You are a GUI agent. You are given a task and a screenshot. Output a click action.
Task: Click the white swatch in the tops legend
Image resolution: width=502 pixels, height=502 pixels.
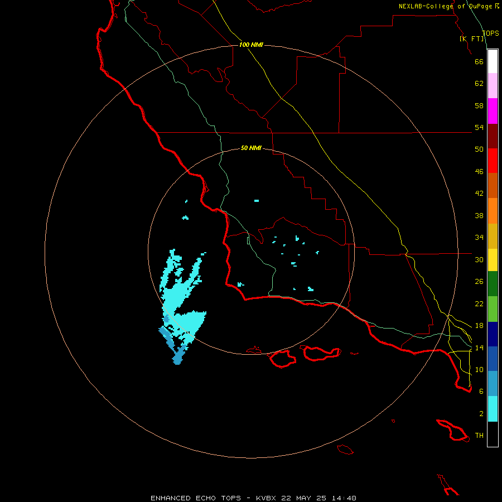coord(493,61)
